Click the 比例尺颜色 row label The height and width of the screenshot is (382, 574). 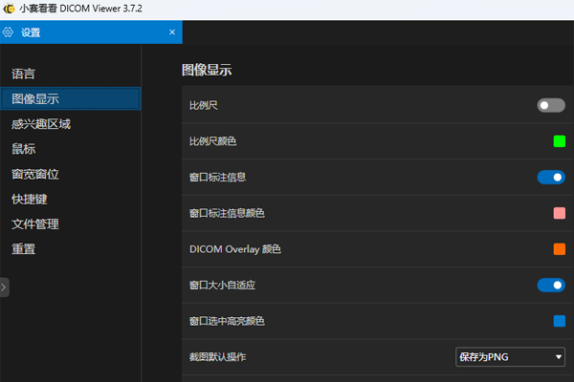pyautogui.click(x=212, y=141)
